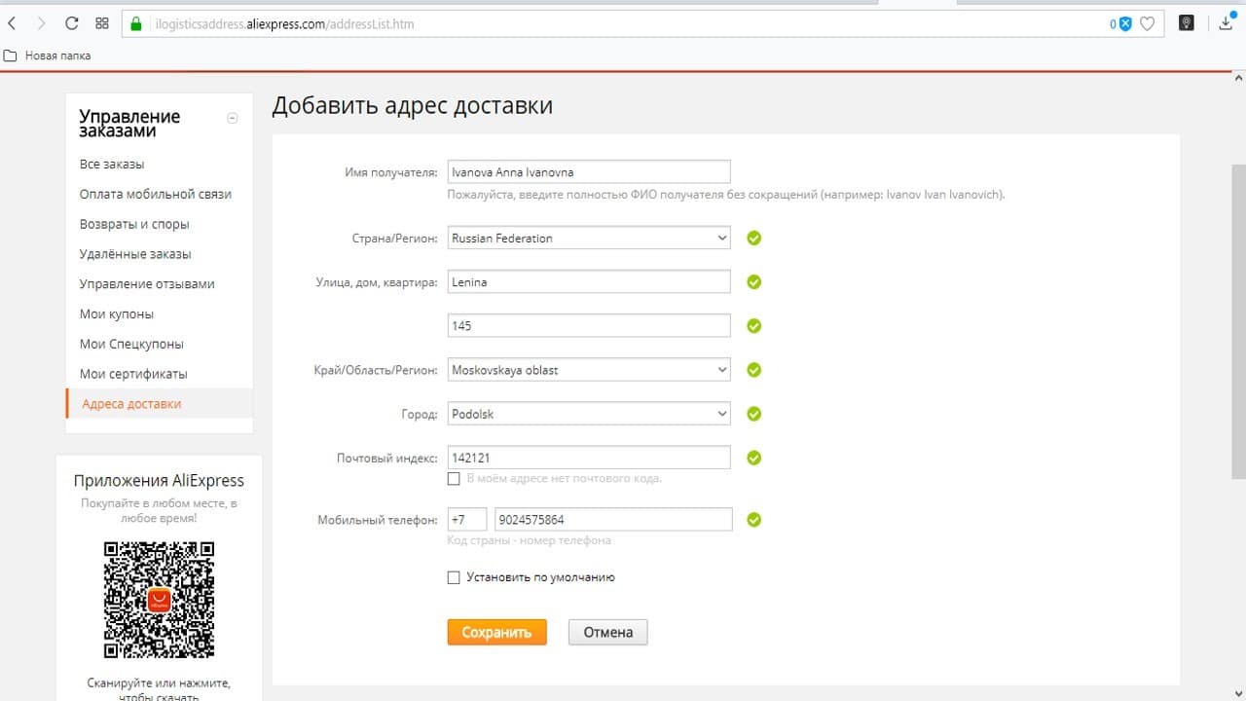Open the downloads arrow icon

[1228, 23]
